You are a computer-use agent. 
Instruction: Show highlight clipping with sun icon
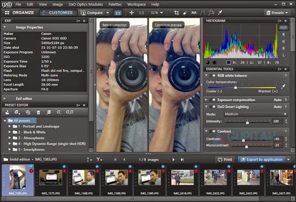pos(214,62)
